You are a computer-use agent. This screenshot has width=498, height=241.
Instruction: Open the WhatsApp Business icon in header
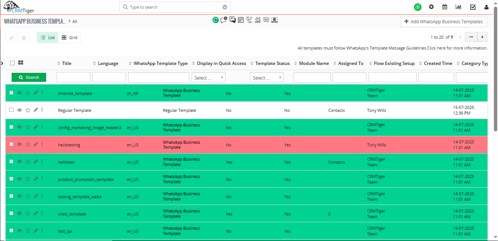pos(418,7)
